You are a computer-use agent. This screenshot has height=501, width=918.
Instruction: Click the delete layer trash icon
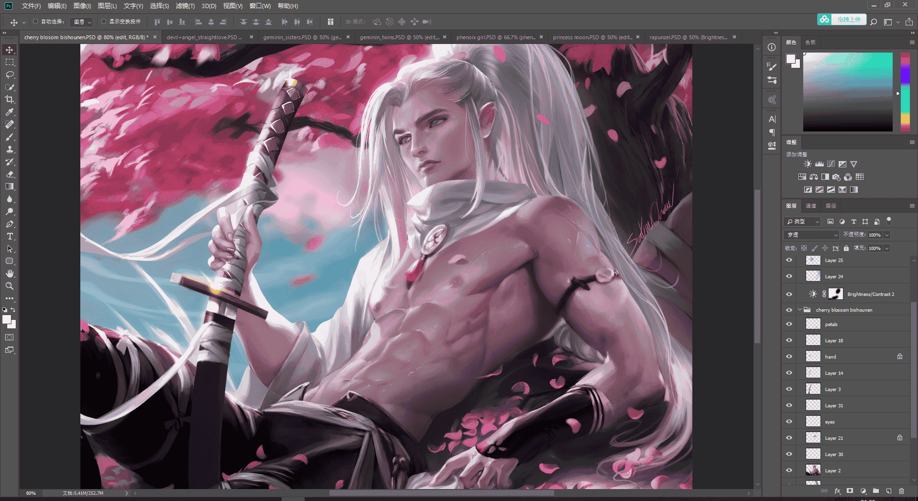(x=901, y=491)
